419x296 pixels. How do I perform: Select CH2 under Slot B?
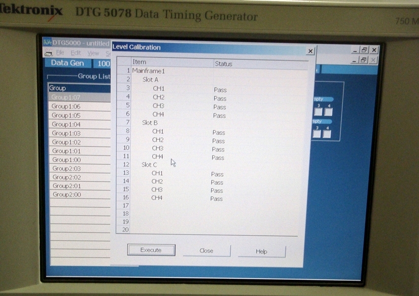coord(158,139)
